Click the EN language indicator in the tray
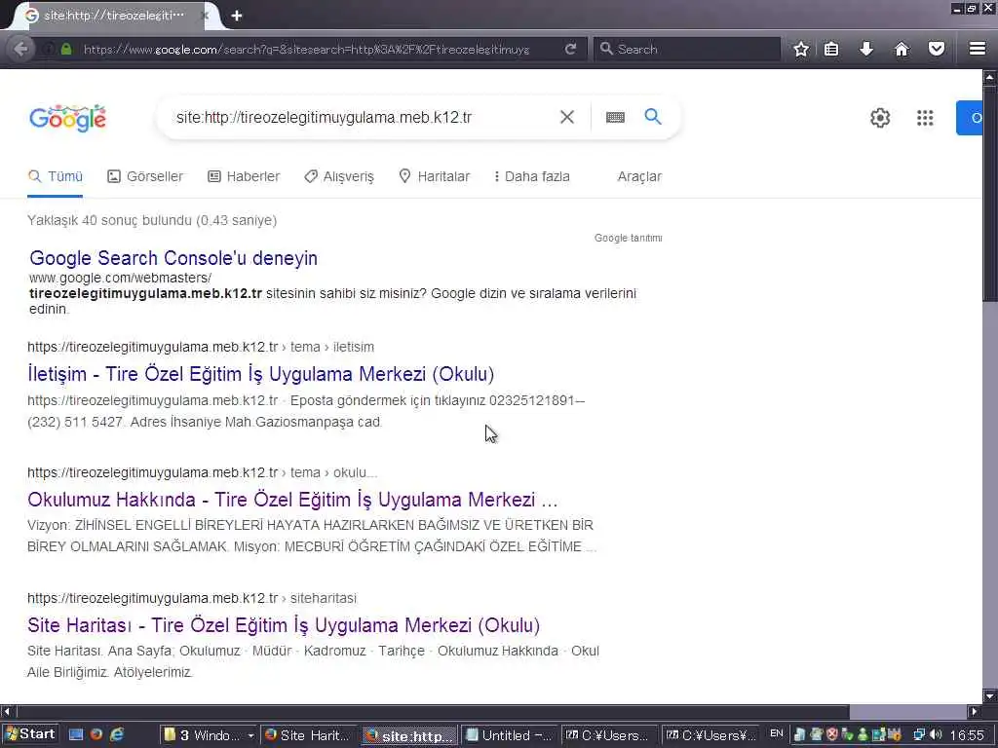 [776, 734]
